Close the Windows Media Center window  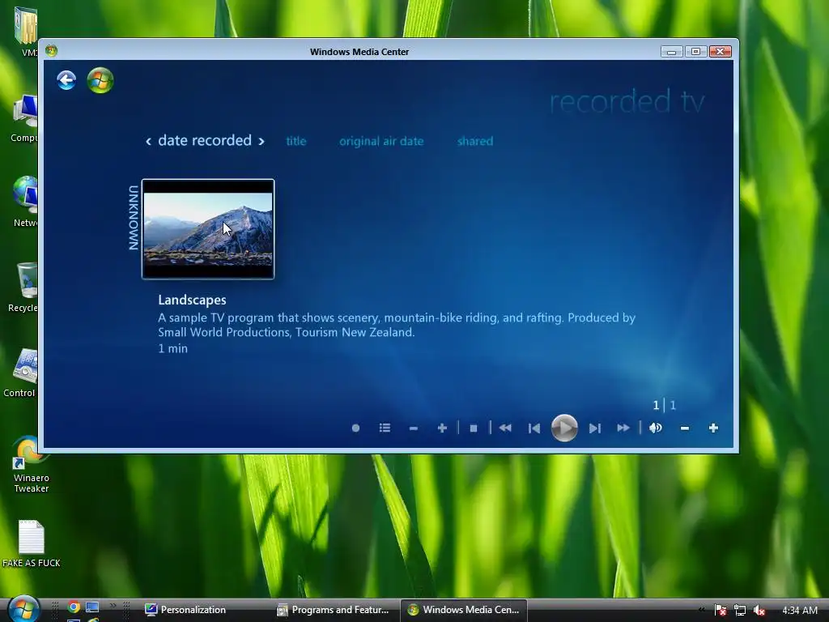click(x=720, y=51)
